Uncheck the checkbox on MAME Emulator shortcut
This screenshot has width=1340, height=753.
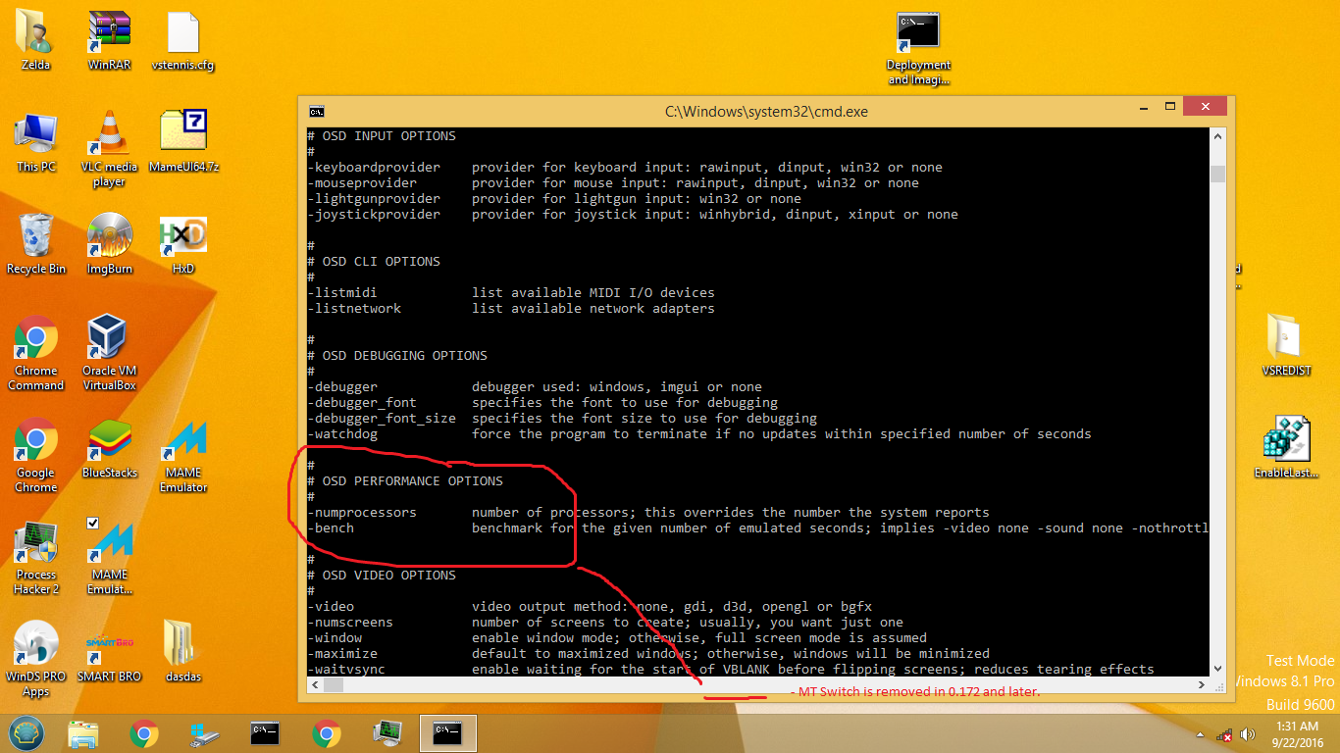[93, 523]
